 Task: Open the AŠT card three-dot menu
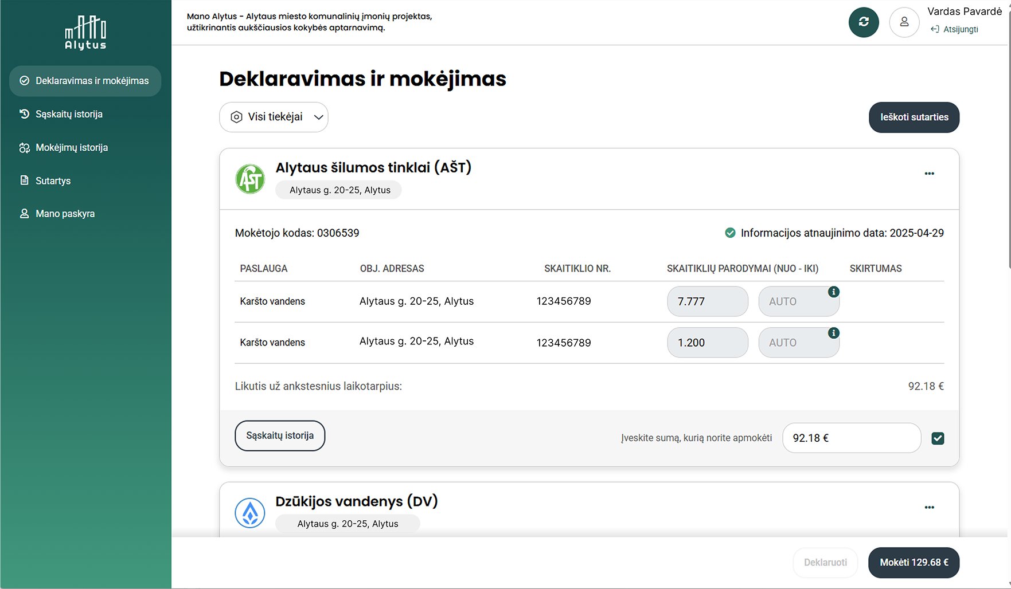click(x=930, y=174)
